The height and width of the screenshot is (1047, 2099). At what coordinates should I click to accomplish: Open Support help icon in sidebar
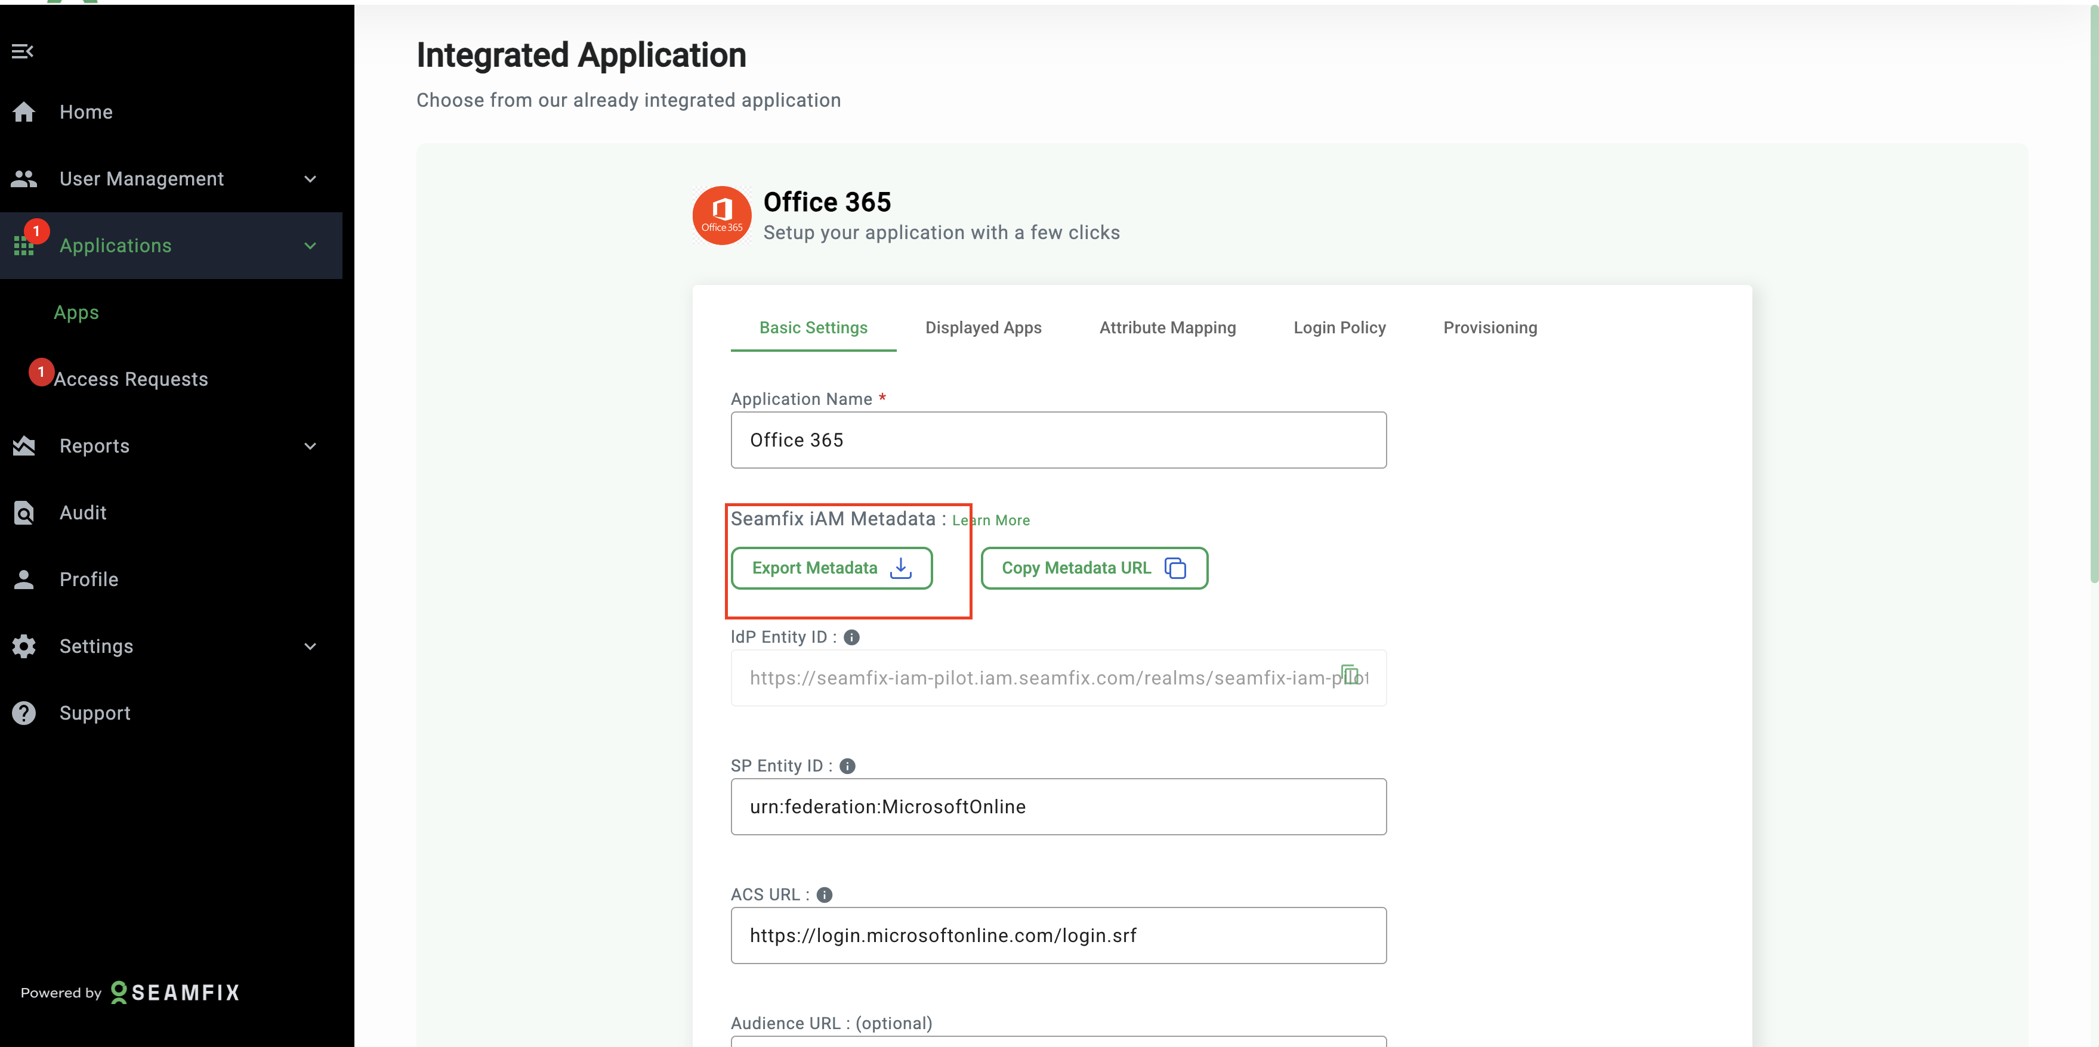pyautogui.click(x=24, y=713)
